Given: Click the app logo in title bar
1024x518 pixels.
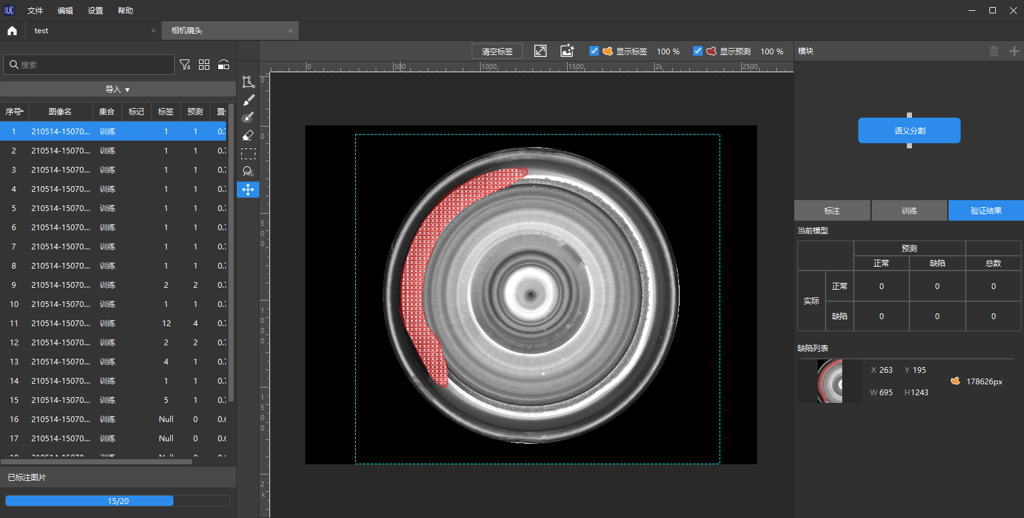Looking at the screenshot, I should click(x=9, y=10).
